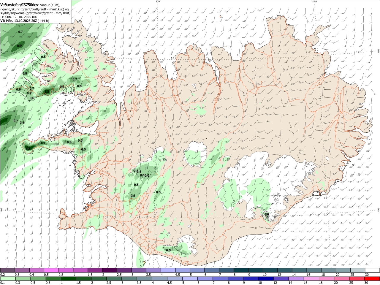Pick pure red rain swatch right of 30
Image resolution: width=380 pixels, height=285 pixels.
372,278
